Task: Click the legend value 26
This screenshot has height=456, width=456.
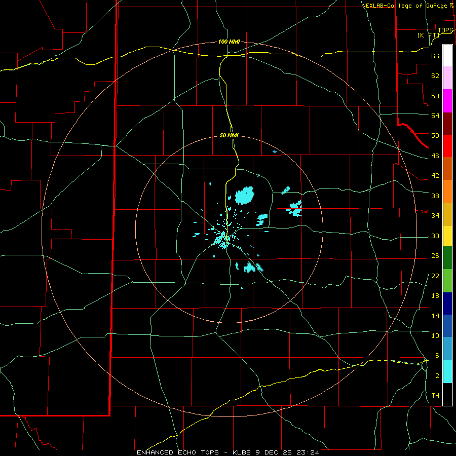Action: (x=435, y=256)
